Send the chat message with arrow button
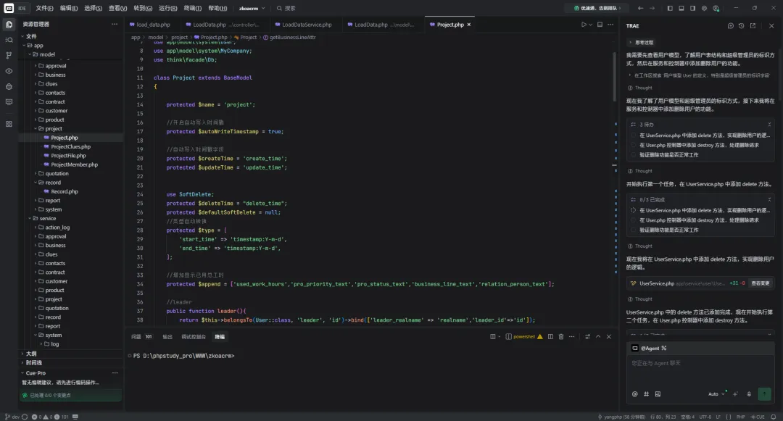The image size is (783, 421). click(765, 394)
